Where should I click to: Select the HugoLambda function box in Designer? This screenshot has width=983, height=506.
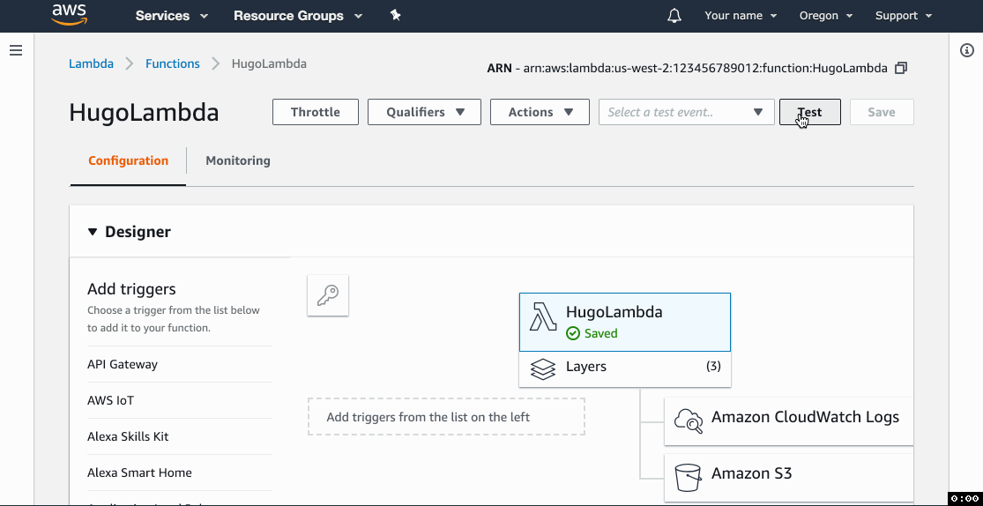pos(624,321)
